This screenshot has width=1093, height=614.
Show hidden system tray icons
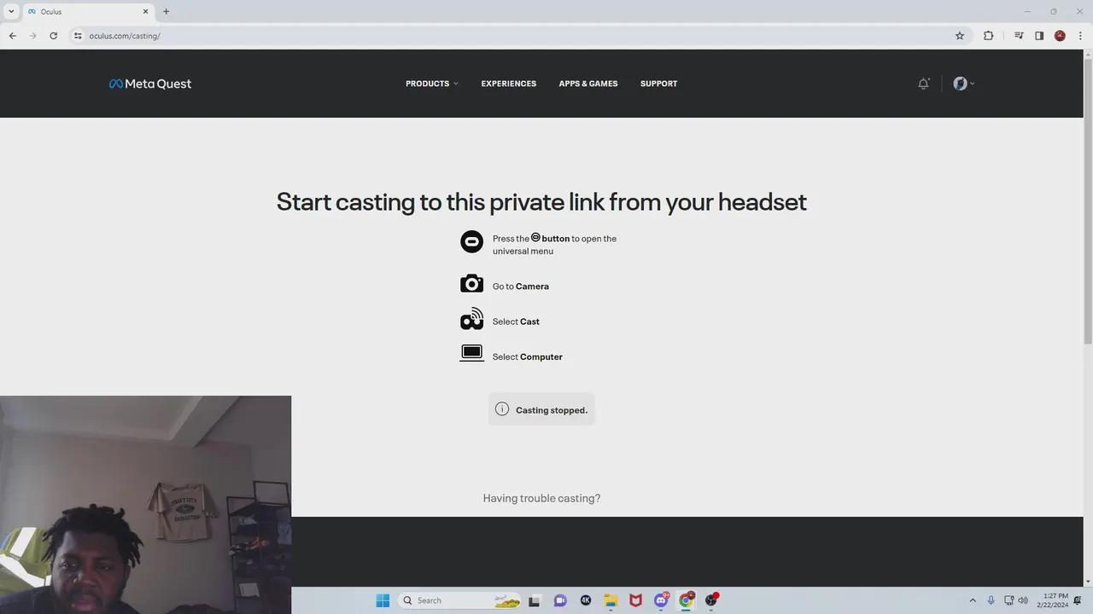point(972,600)
